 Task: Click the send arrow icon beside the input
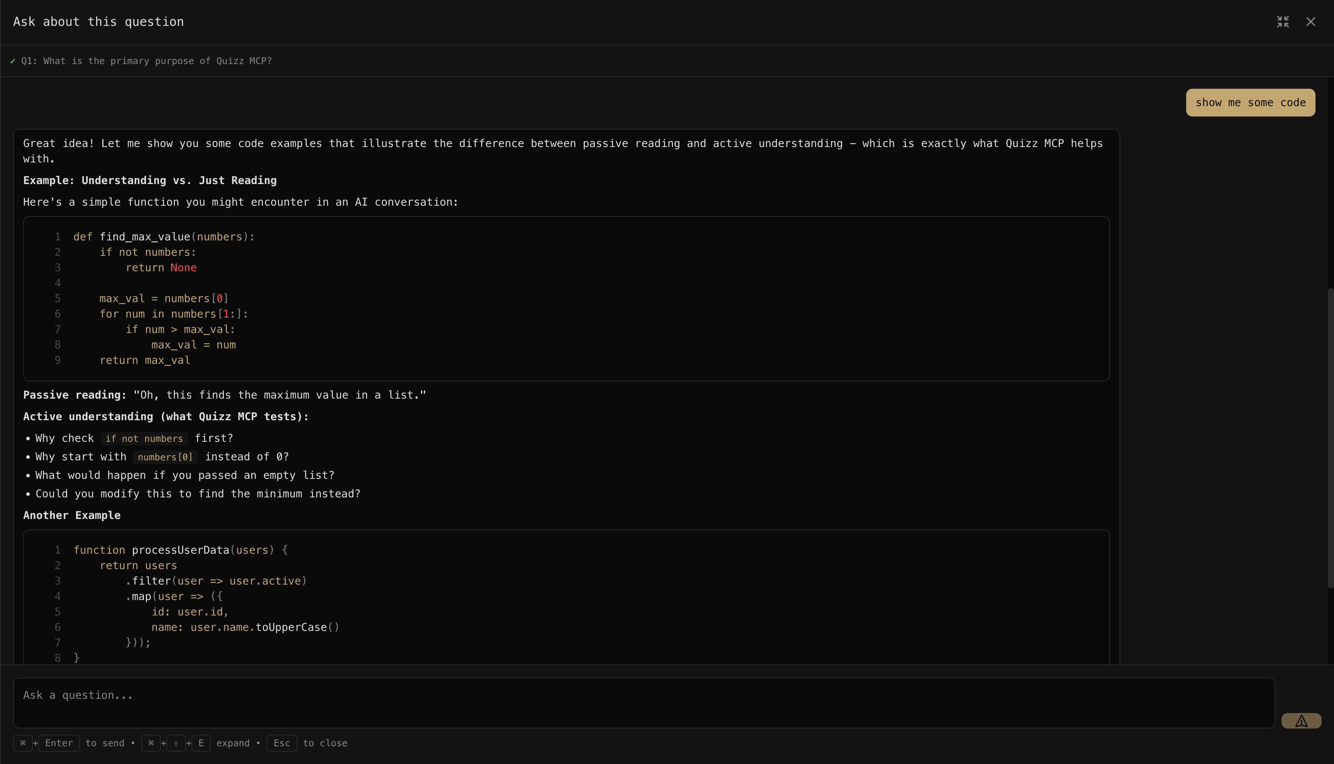pyautogui.click(x=1302, y=720)
